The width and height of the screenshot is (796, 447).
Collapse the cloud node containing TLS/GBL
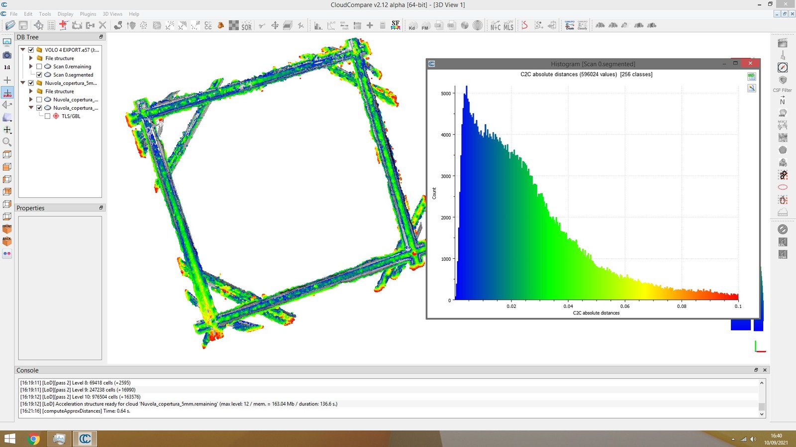click(x=31, y=108)
